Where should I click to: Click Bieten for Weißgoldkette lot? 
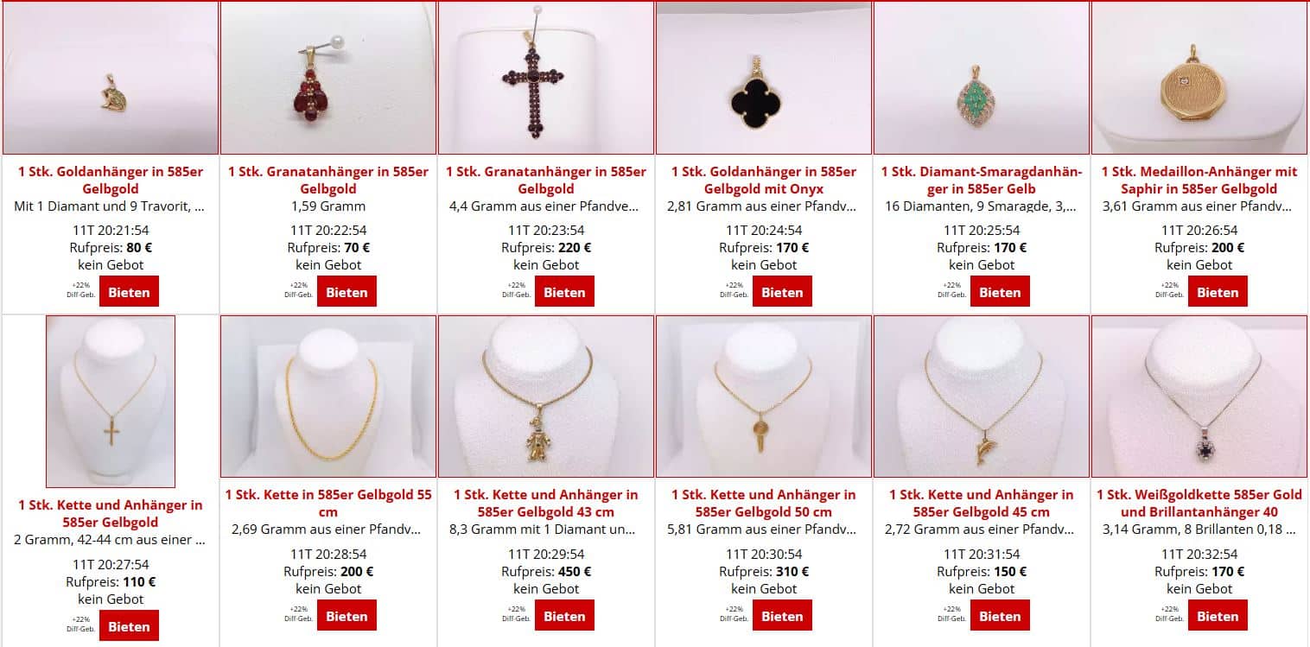pyautogui.click(x=1218, y=616)
